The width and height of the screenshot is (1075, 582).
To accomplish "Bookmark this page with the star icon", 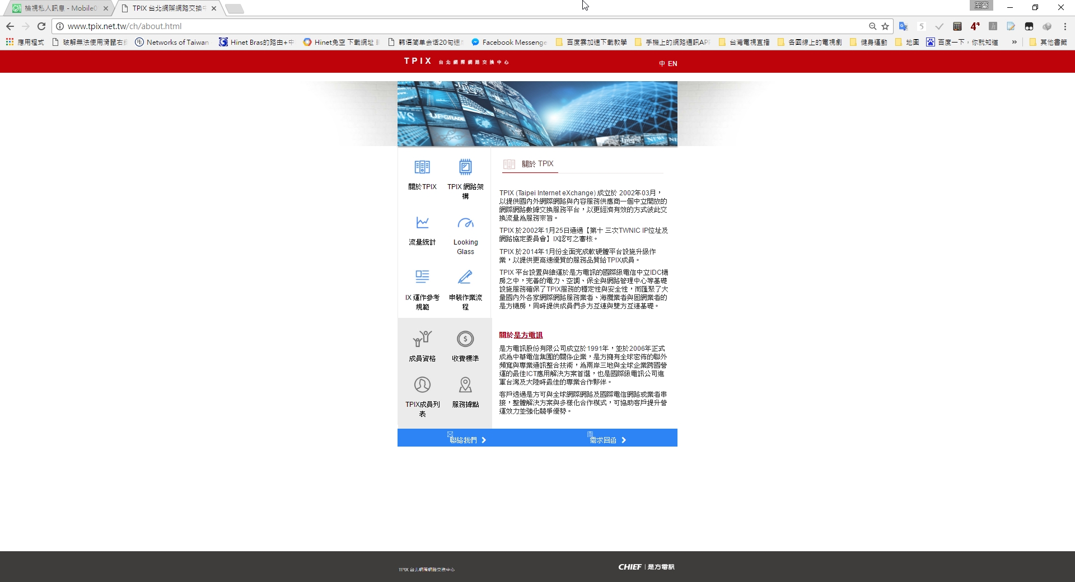I will coord(885,26).
